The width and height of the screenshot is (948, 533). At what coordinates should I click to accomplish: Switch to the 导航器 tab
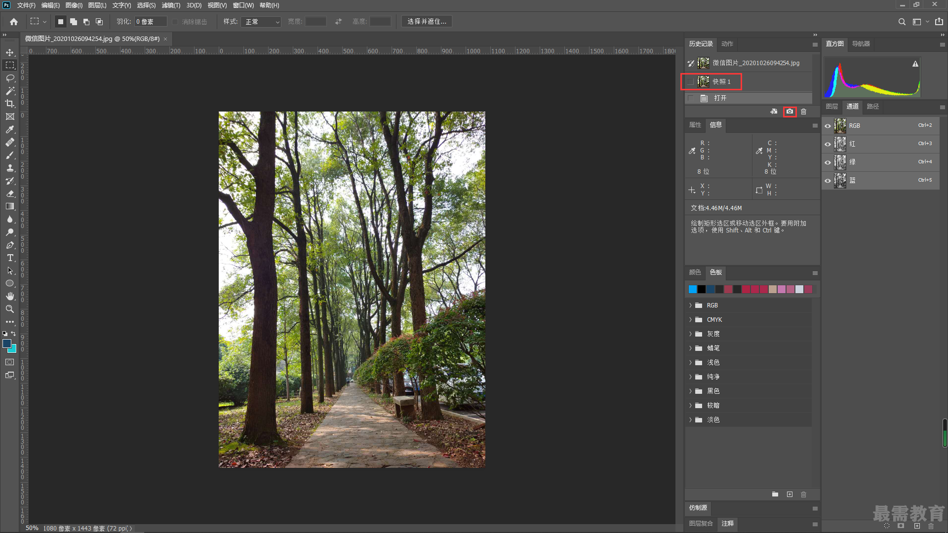click(861, 44)
